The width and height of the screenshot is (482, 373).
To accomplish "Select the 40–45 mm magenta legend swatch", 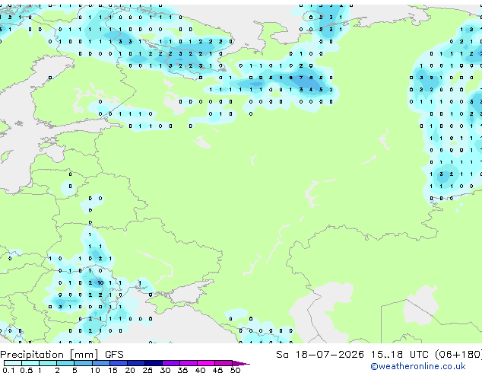I will [206, 363].
